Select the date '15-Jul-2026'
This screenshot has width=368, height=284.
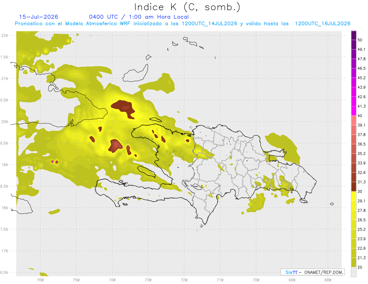(x=39, y=17)
